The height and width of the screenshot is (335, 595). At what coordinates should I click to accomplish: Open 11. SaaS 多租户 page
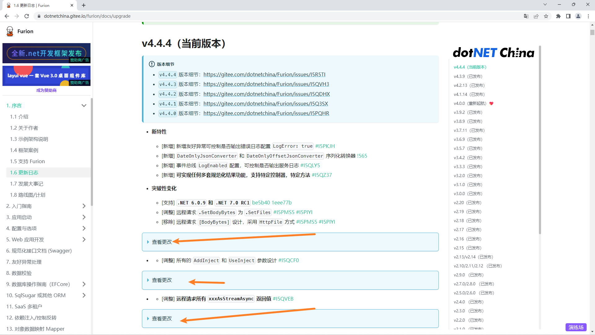pyautogui.click(x=24, y=306)
